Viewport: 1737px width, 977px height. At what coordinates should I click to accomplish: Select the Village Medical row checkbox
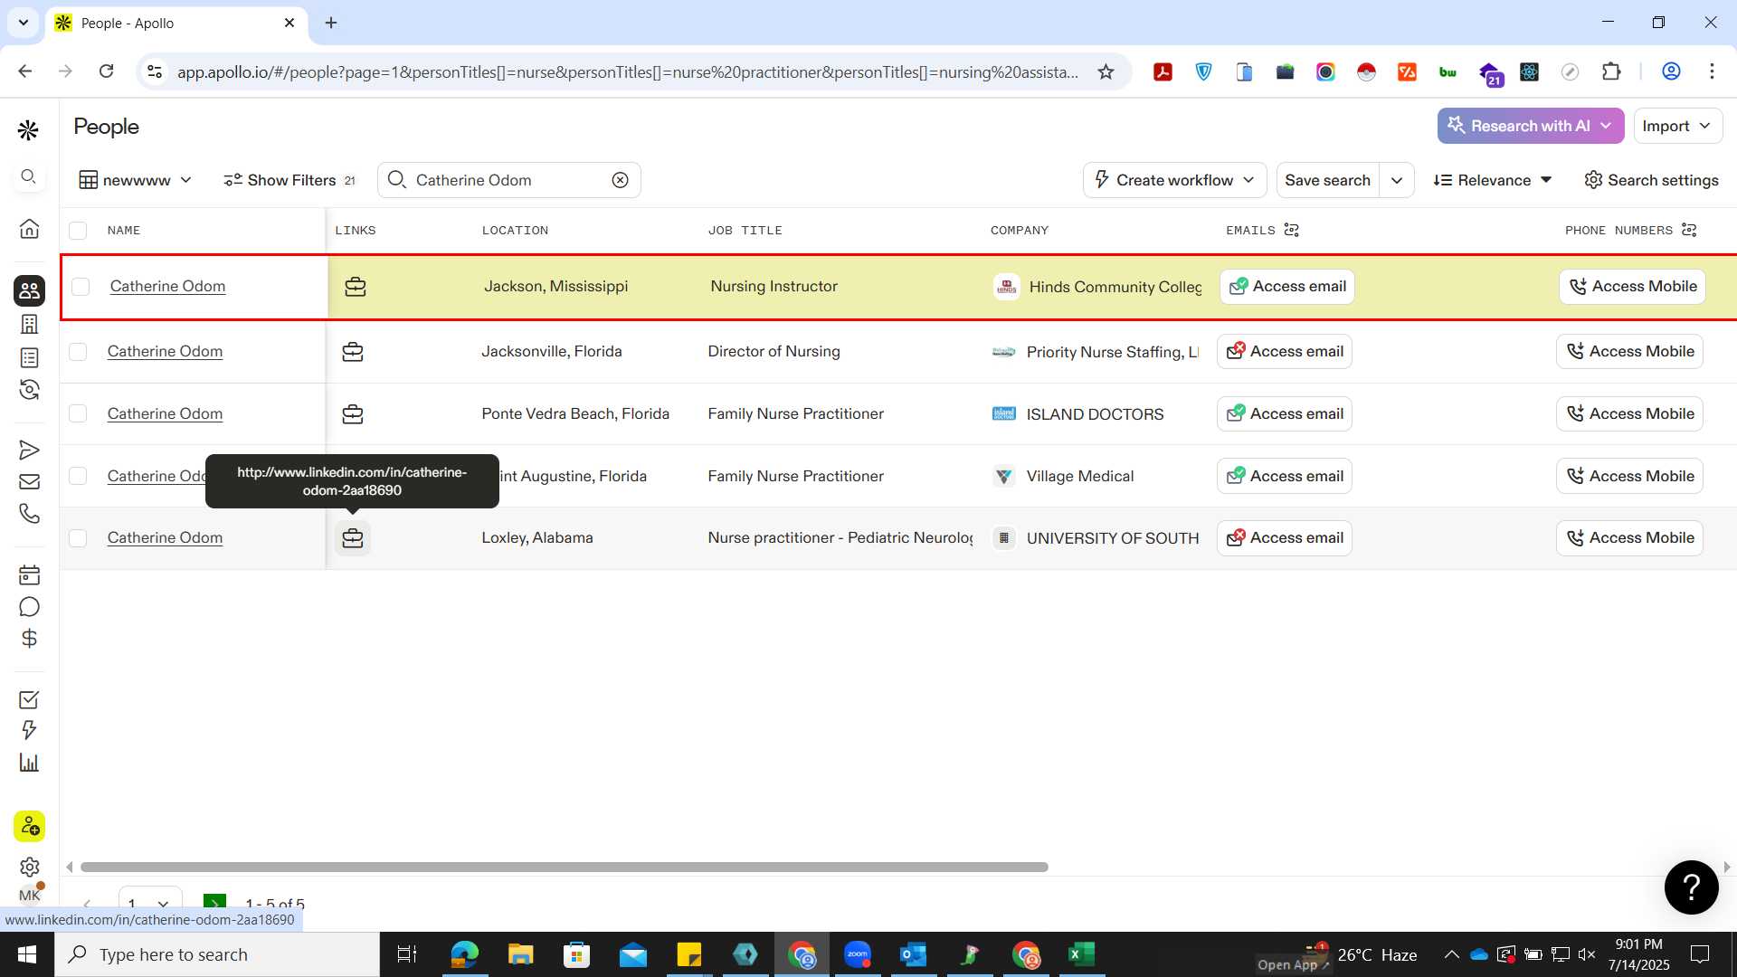point(78,477)
